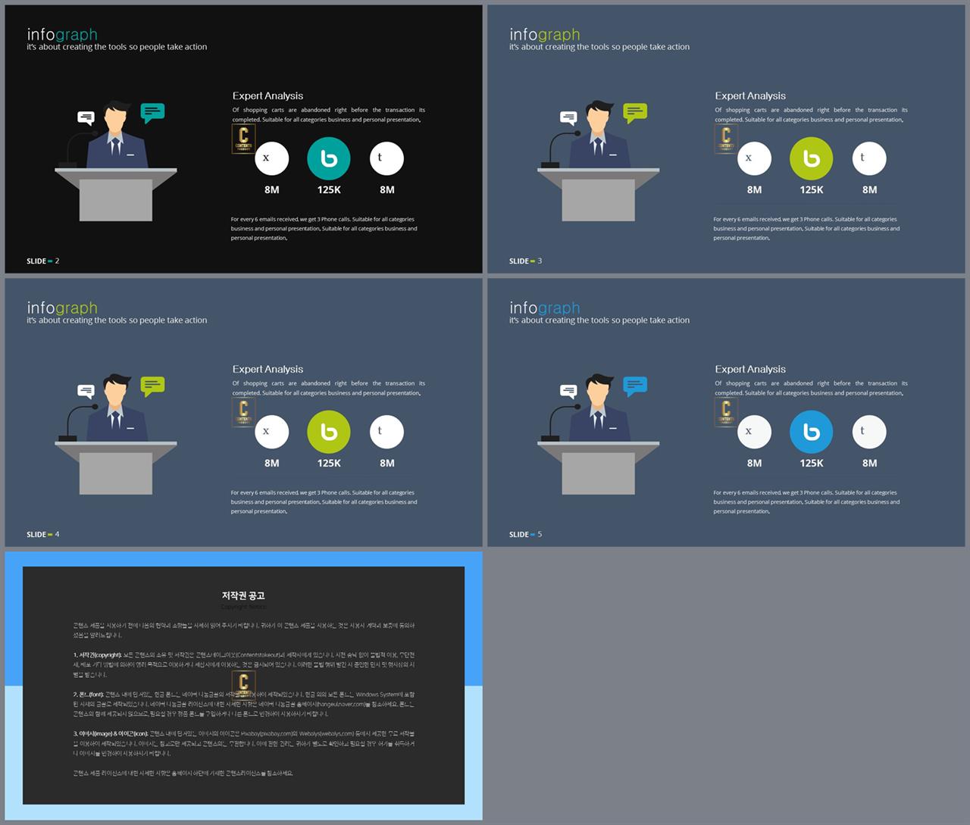Click the blue 'b' circle on slide 5
Screen dimensions: 970x825
click(x=812, y=432)
